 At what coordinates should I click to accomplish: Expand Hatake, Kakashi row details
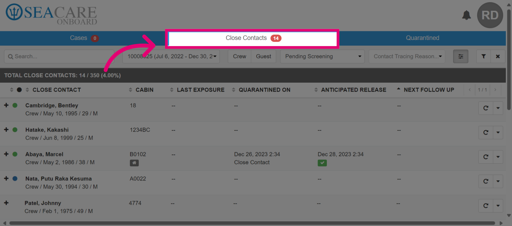[x=6, y=130]
